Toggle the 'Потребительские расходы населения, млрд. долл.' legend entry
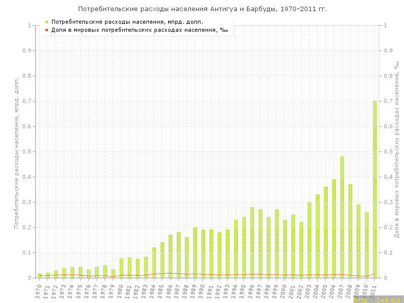The height and width of the screenshot is (303, 404). [x=127, y=22]
